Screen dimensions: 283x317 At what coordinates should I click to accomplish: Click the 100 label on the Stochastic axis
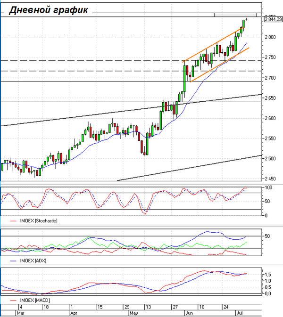pyautogui.click(x=268, y=187)
